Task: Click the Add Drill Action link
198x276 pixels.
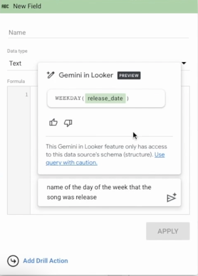Action: (x=45, y=261)
